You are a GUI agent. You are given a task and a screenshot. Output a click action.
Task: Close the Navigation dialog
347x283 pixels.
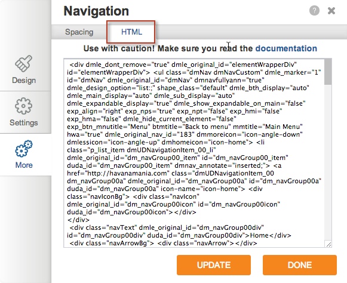pyautogui.click(x=331, y=11)
